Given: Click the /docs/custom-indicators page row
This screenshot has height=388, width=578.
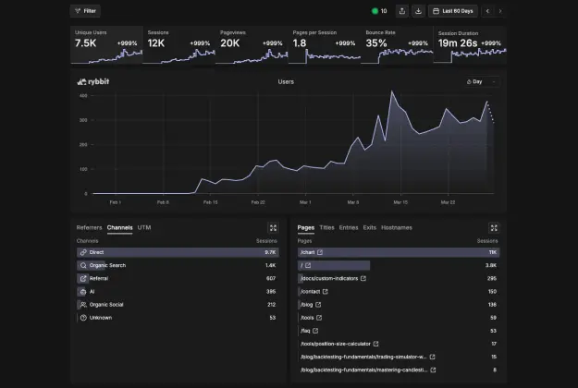Looking at the screenshot, I should [399, 278].
